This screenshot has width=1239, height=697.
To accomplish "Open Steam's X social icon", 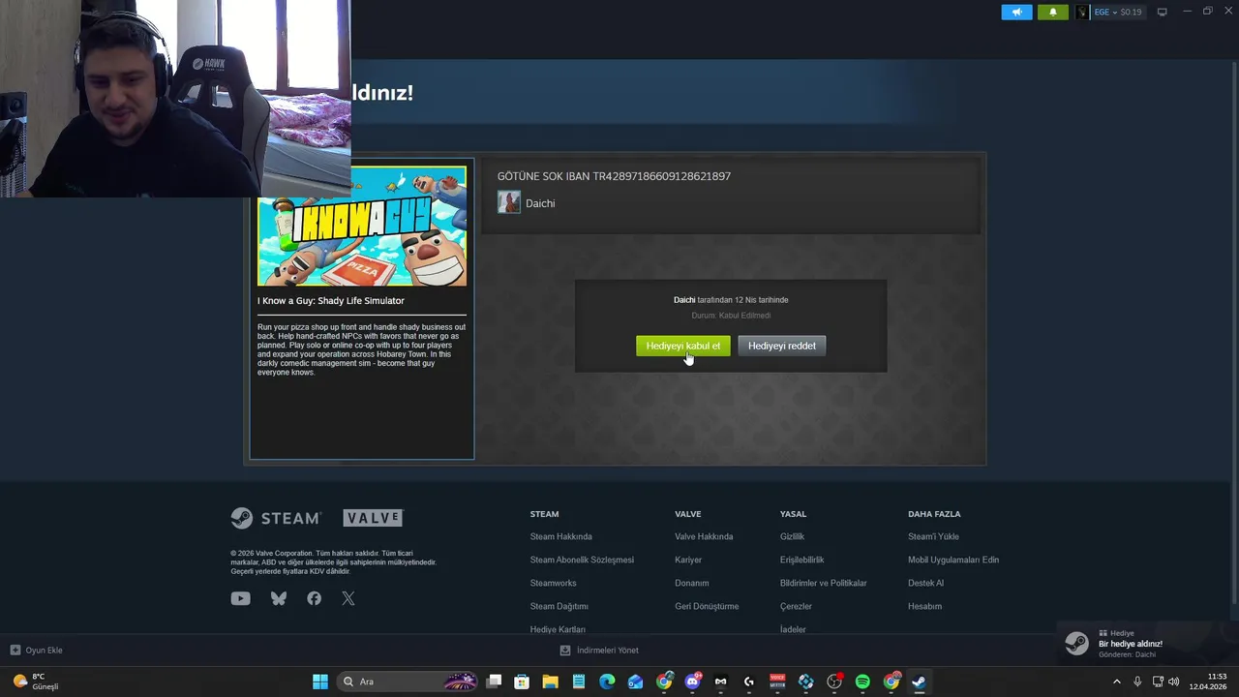I will (x=348, y=598).
